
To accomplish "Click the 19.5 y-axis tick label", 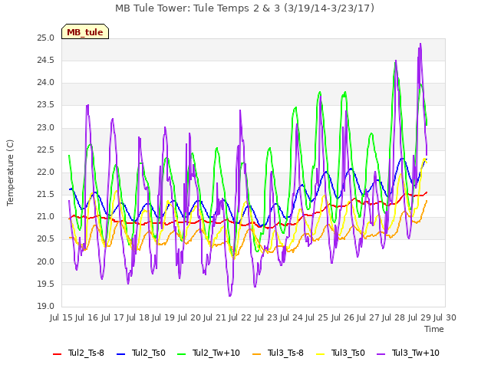I will (x=46, y=284).
